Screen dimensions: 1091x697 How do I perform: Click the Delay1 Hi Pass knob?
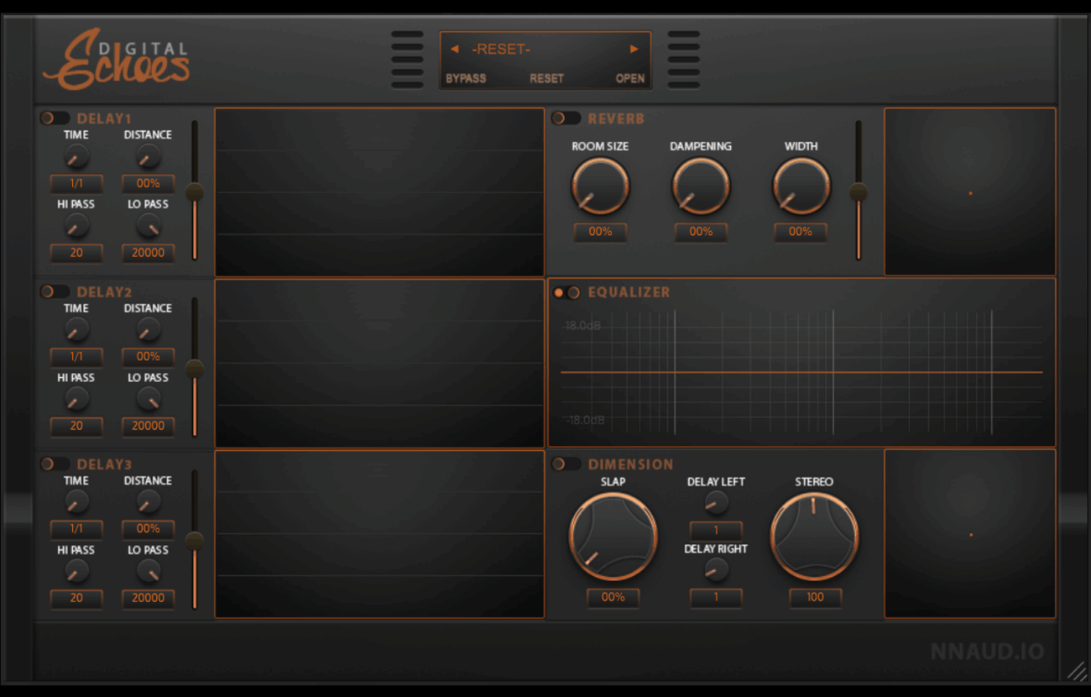(x=76, y=225)
